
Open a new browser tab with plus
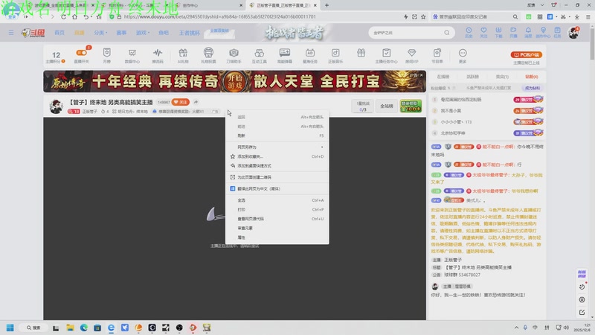pos(327,5)
